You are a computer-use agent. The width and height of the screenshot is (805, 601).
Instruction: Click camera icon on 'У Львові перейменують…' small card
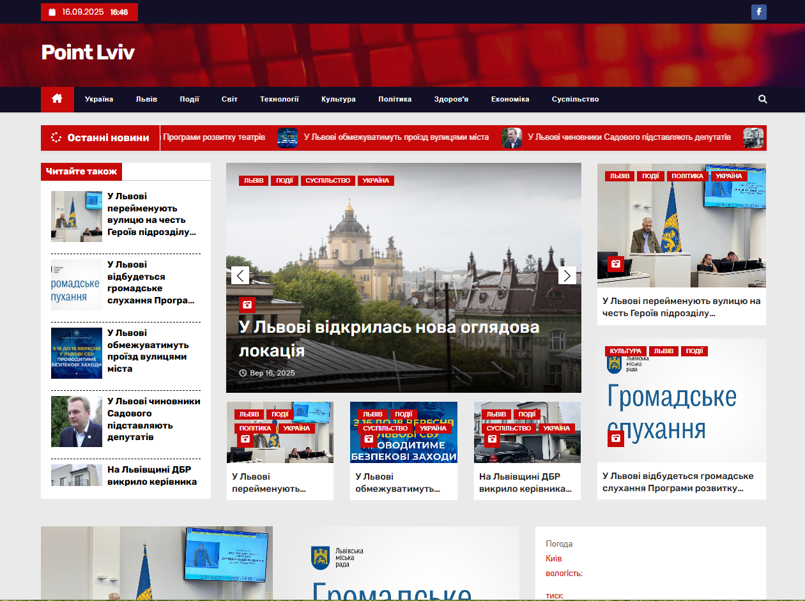(245, 439)
